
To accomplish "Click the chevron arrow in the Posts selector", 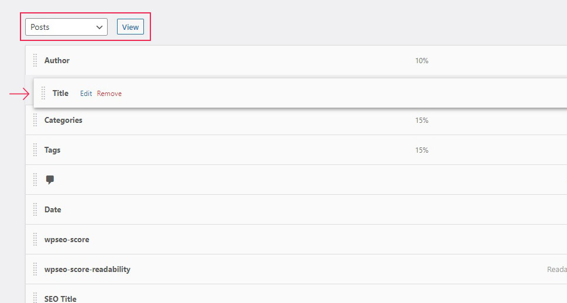I will 99,27.
